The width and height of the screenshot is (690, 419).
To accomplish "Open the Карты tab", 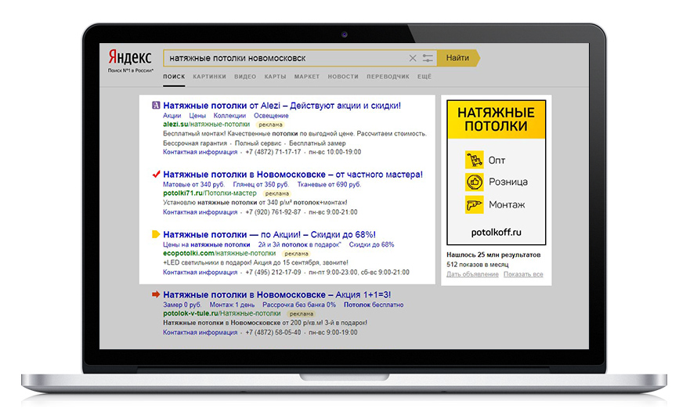I will pyautogui.click(x=275, y=77).
